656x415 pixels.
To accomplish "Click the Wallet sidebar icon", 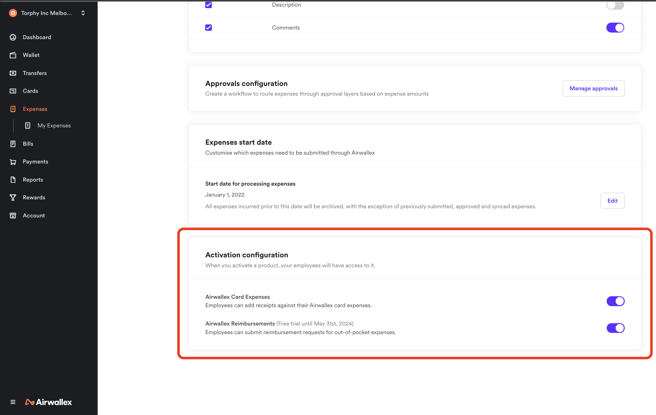I will [x=13, y=55].
